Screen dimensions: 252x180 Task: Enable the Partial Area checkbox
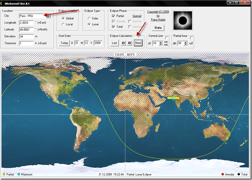tap(191, 38)
